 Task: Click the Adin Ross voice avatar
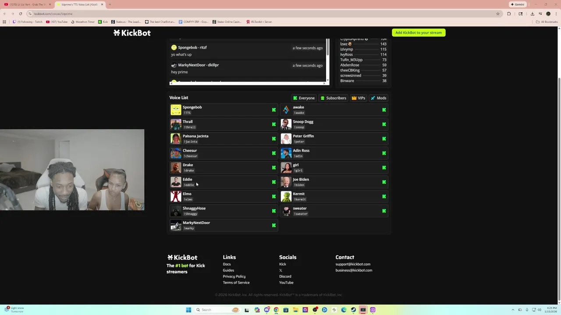286,153
